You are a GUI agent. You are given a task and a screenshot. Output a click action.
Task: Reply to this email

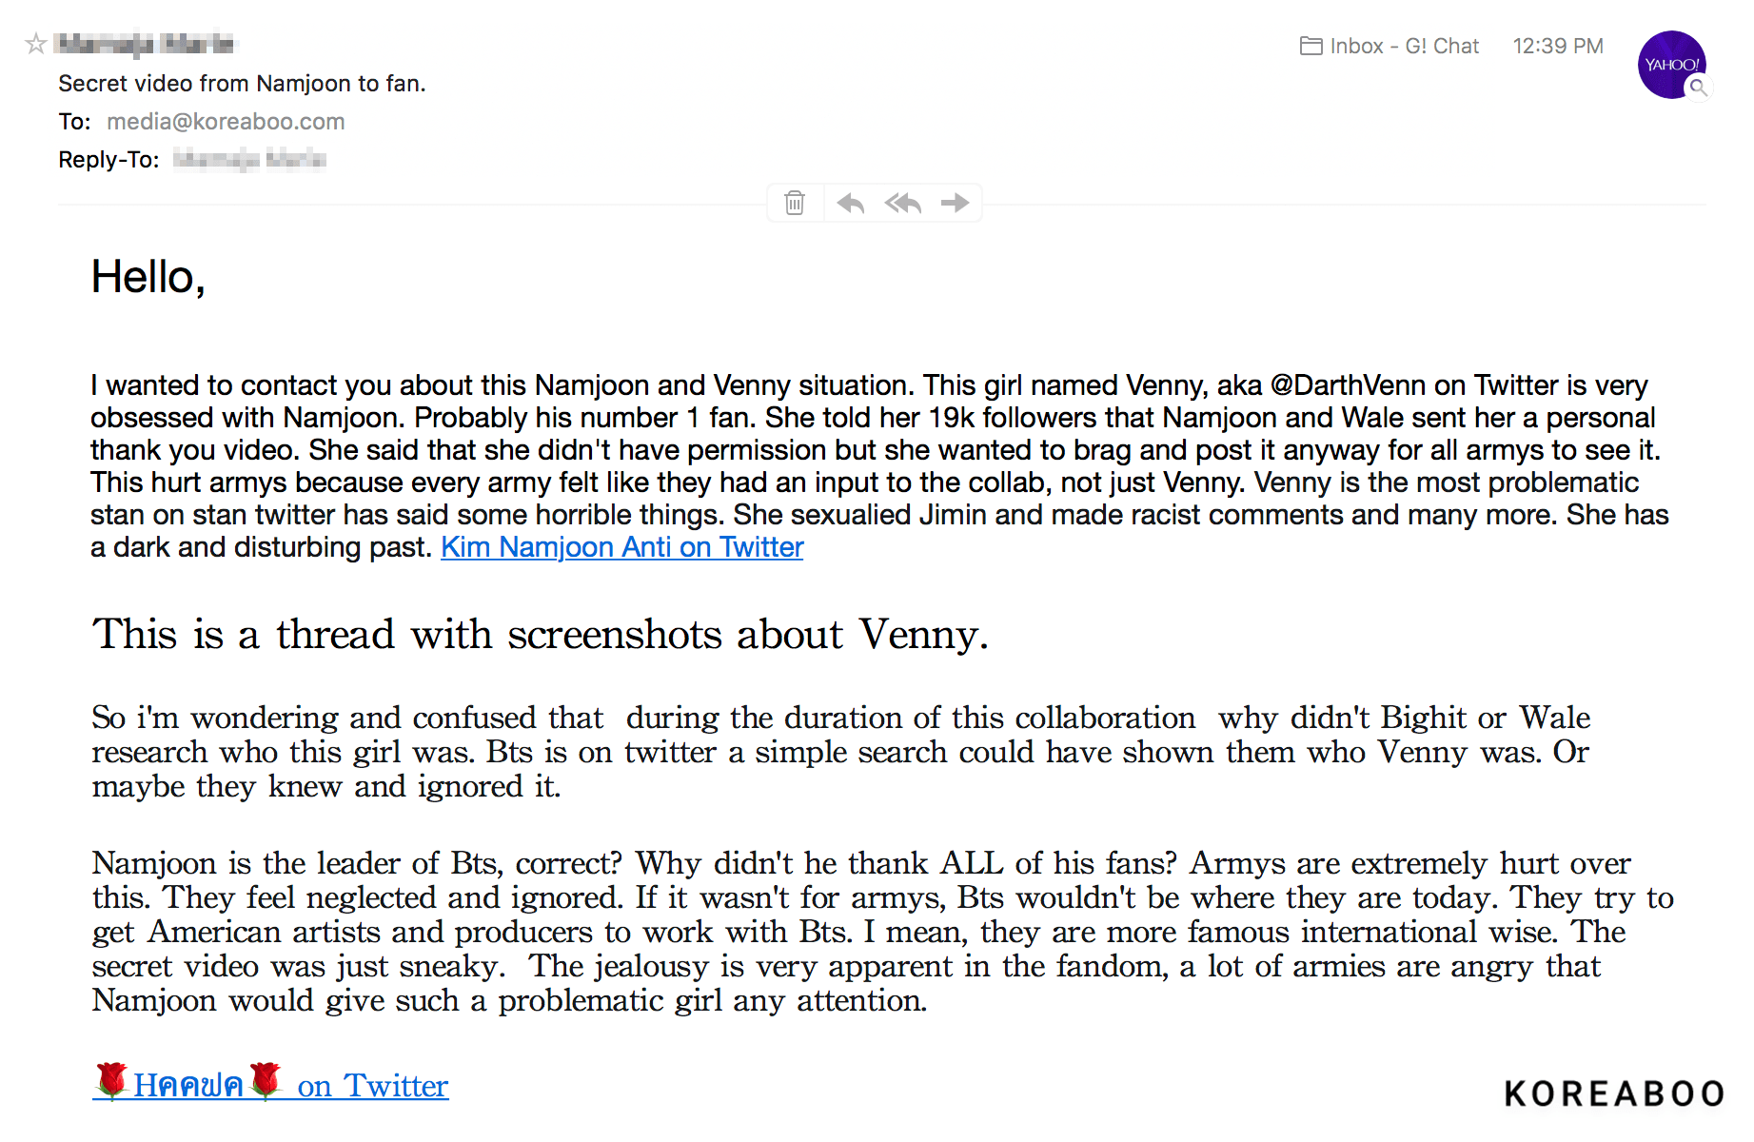[x=850, y=203]
